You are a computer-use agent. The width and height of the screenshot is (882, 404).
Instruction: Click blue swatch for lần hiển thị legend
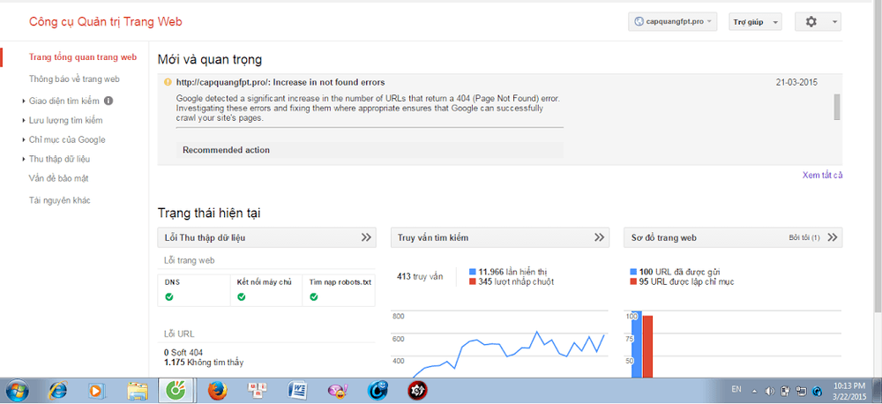(473, 271)
